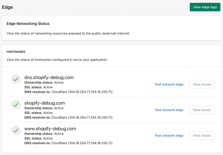Click DNS resolves to line under www.shopify-debug.com
The width and height of the screenshot is (223, 155).
coord(69,143)
